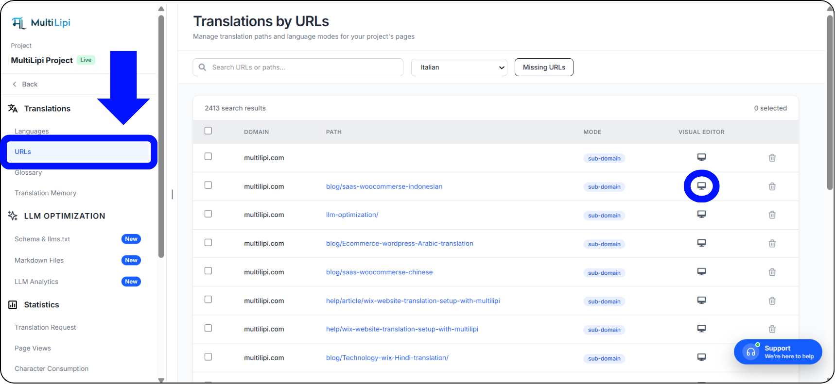The width and height of the screenshot is (835, 384).
Task: Delete the blank-path multilipi.com row
Action: pyautogui.click(x=772, y=158)
